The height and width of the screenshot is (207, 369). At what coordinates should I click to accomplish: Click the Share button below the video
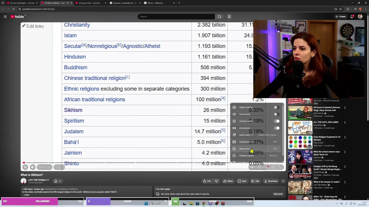(227, 181)
